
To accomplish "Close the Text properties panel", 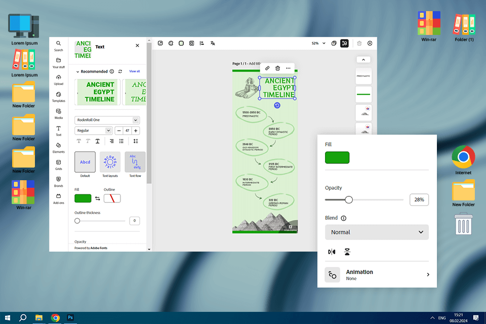I will click(x=137, y=46).
